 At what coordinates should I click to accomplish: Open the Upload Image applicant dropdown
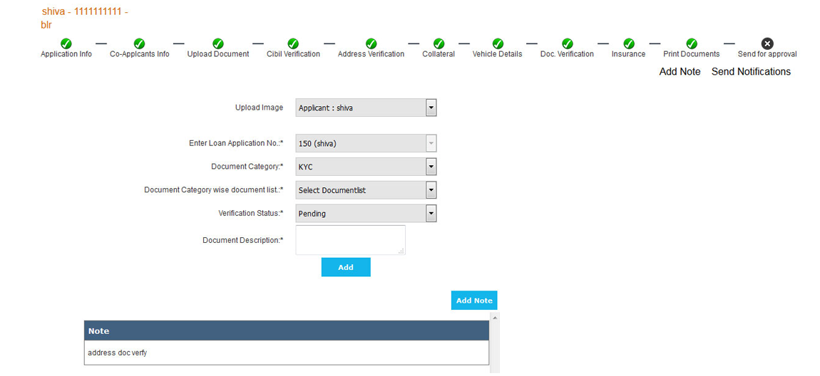point(366,108)
